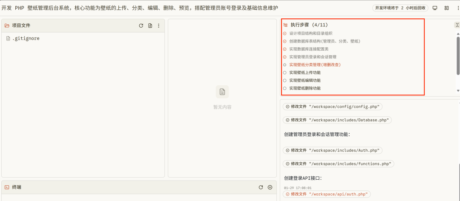
Task: Click the pending circle beside 实现壁纸上传功能
Action: (285, 72)
